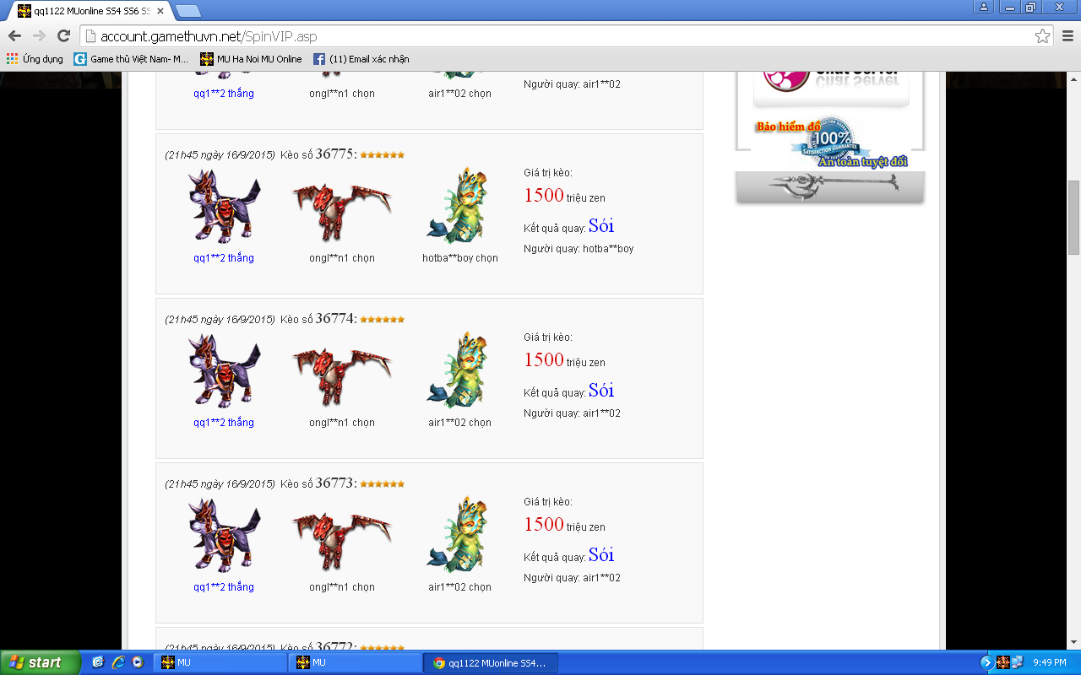
Task: Click the mermaid pet image in bet 36773
Action: pos(459,535)
